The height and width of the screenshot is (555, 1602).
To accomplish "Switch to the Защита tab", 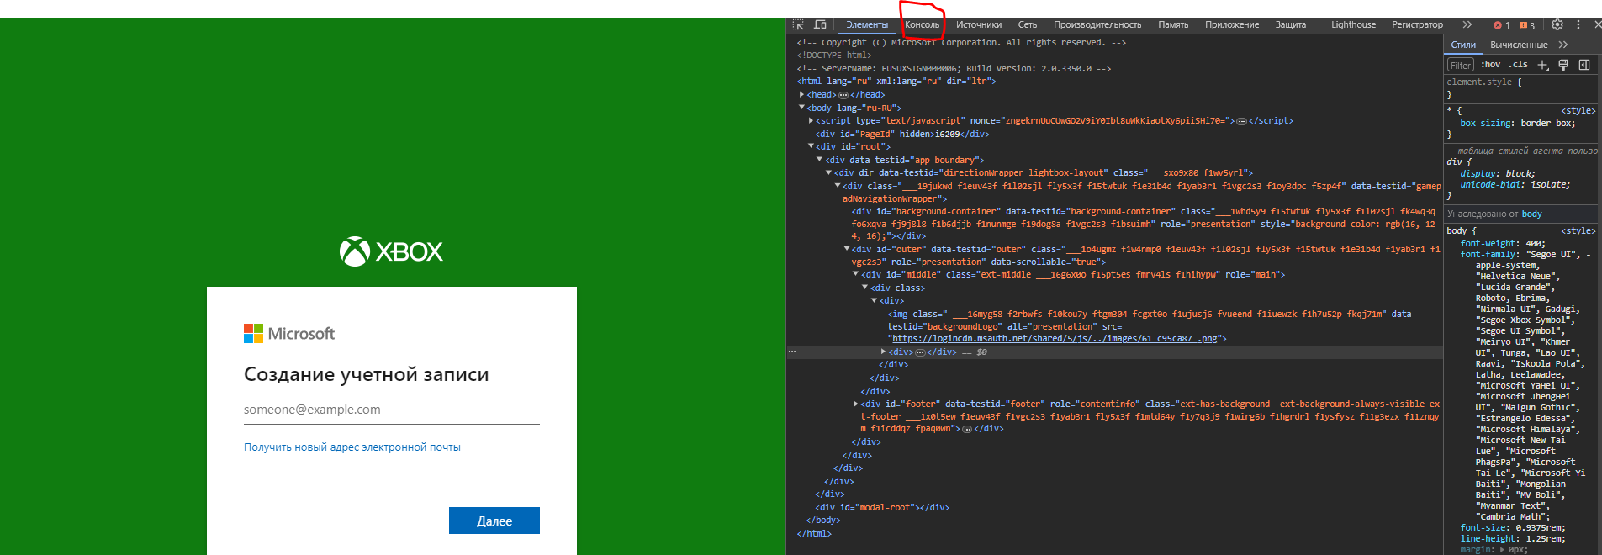I will tap(1291, 25).
